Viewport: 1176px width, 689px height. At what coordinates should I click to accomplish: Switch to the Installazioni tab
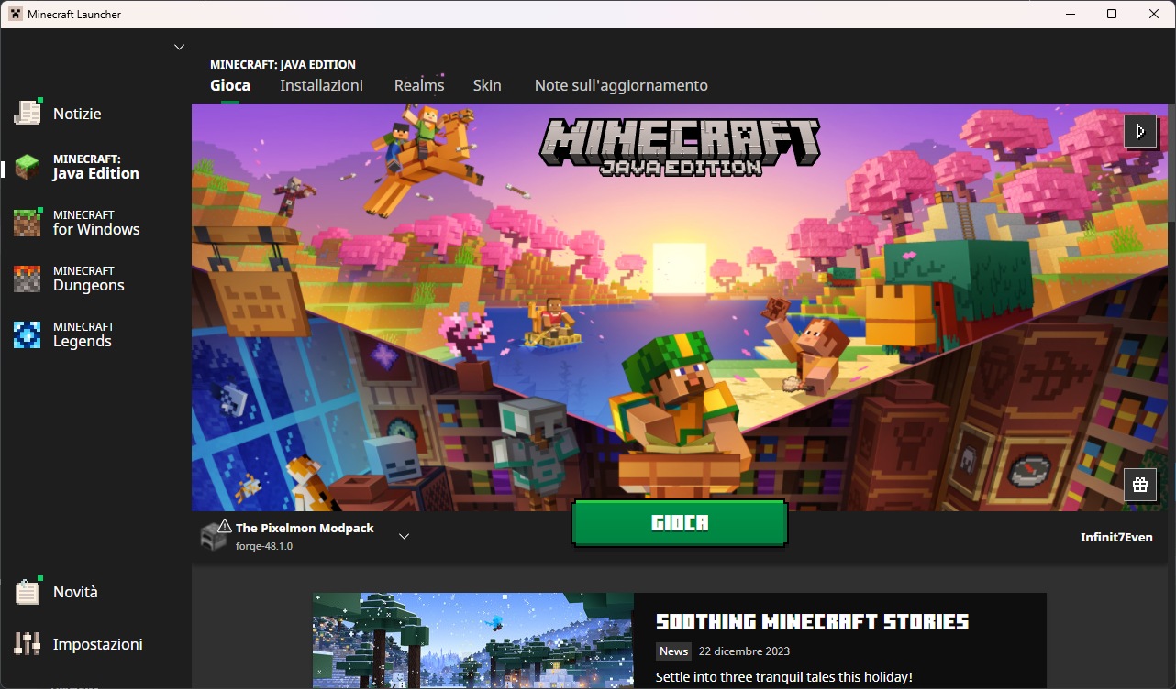pos(321,85)
